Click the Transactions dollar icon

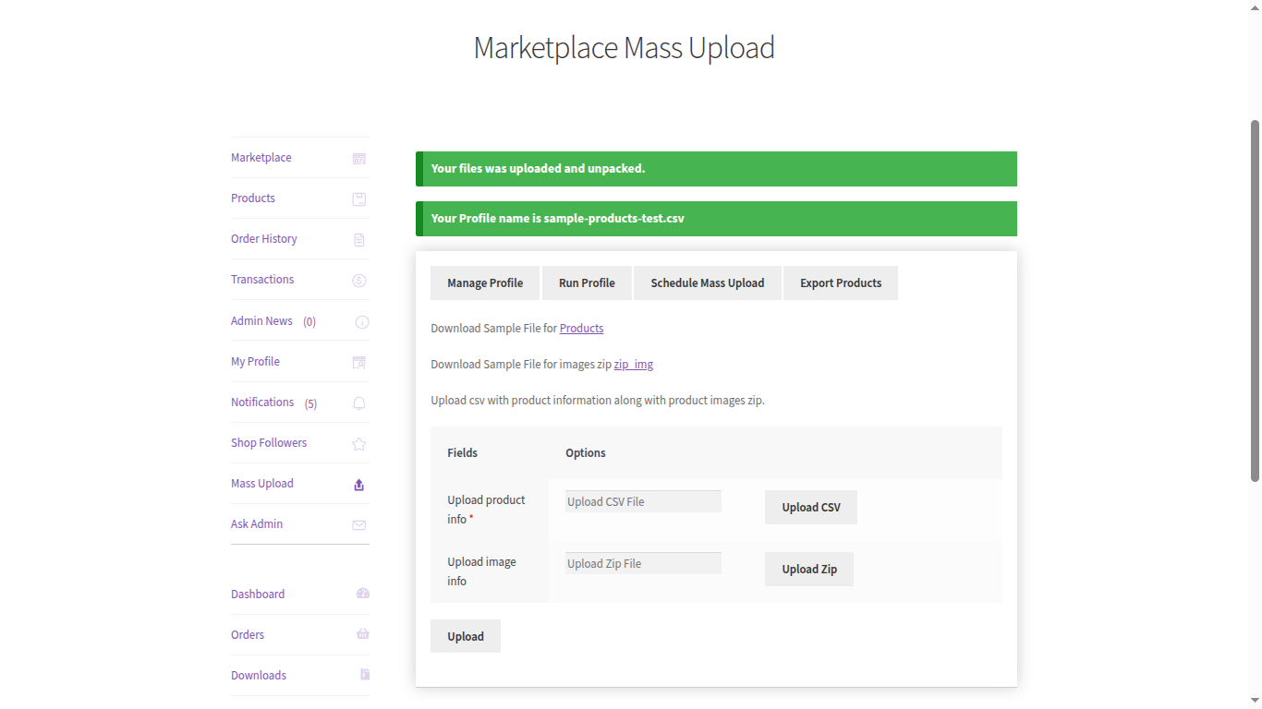358,280
